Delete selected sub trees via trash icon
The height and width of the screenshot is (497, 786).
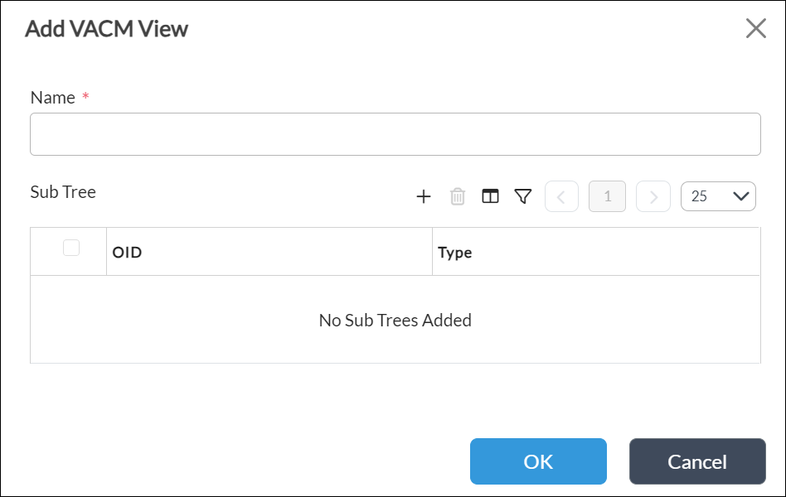[x=457, y=196]
